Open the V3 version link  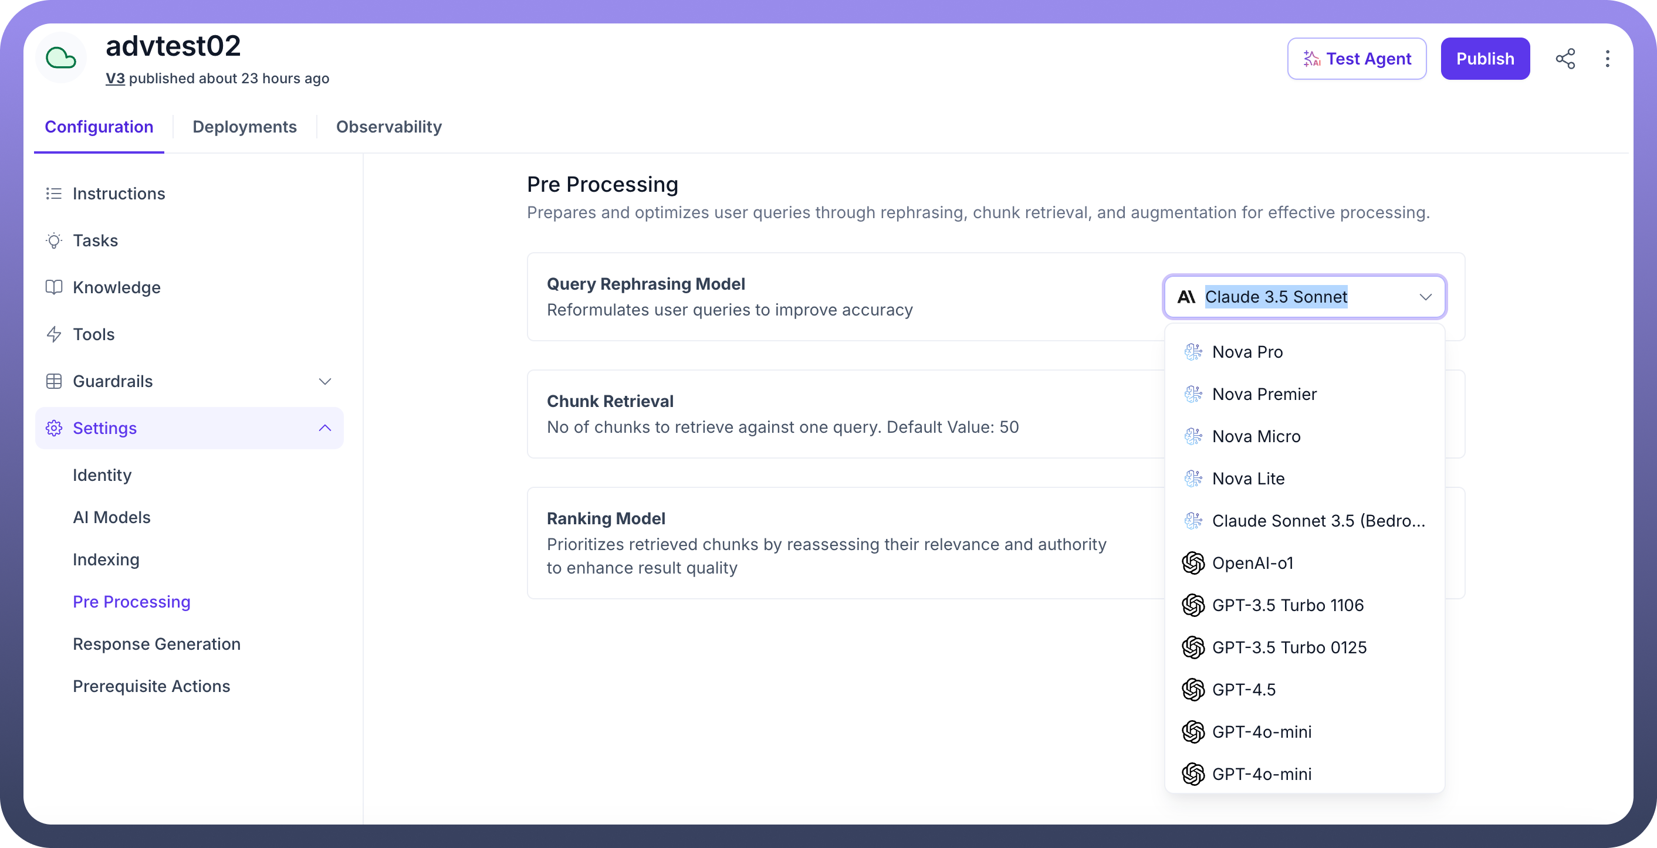click(115, 79)
